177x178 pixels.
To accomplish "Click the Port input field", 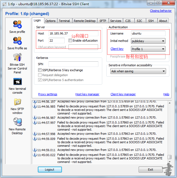I will [x=56, y=41].
